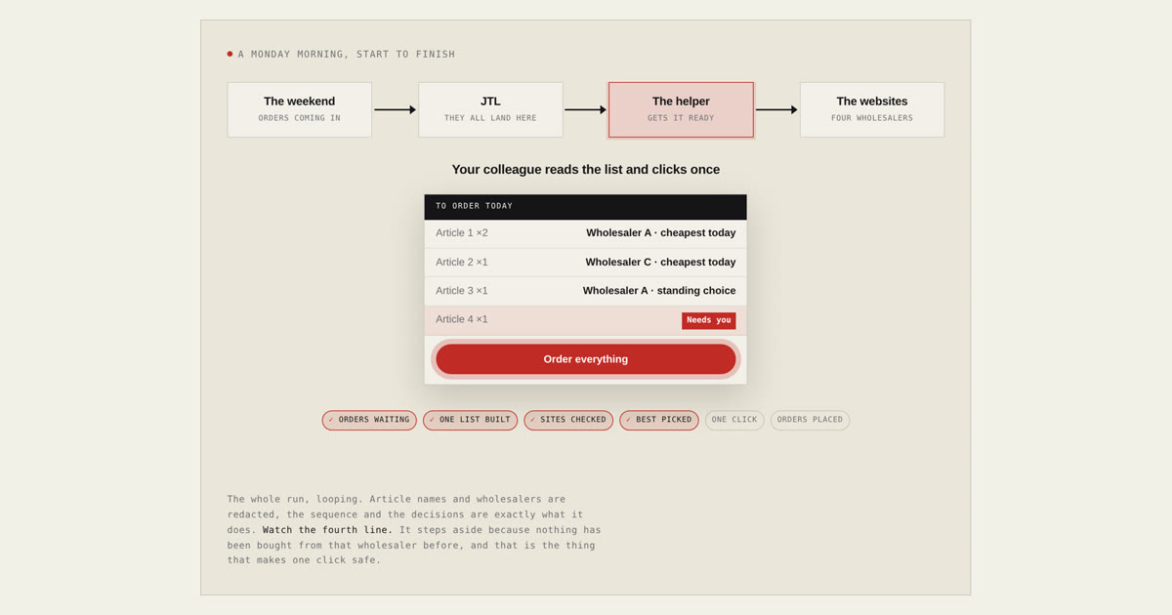Click the BEST PICKED checked pill

(x=659, y=420)
